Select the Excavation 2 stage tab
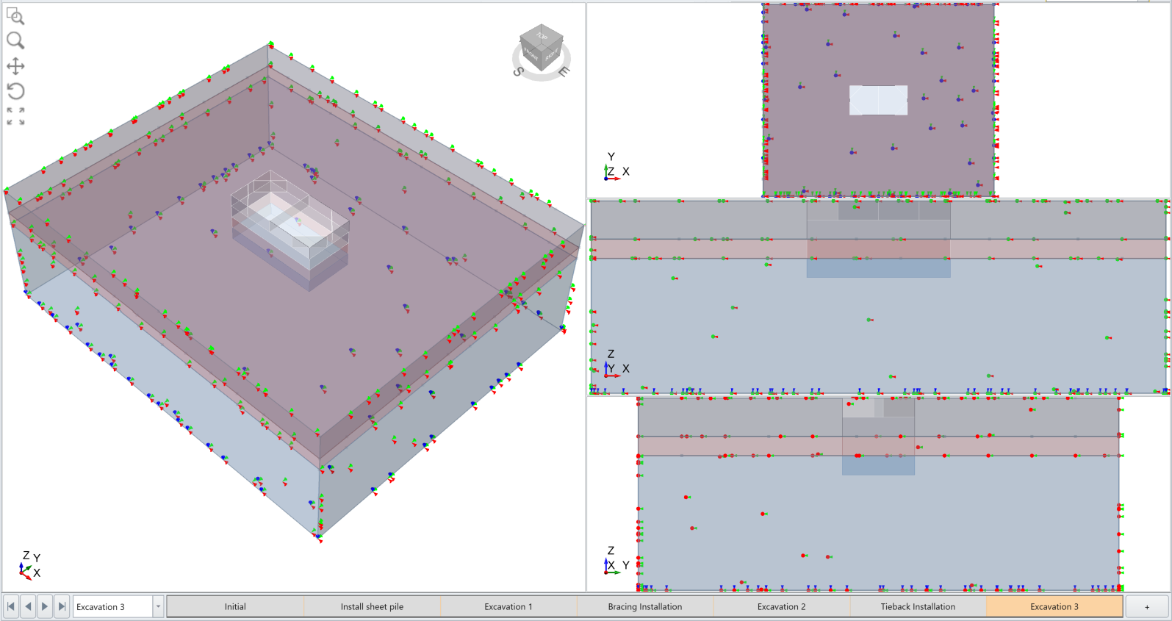 pos(782,607)
